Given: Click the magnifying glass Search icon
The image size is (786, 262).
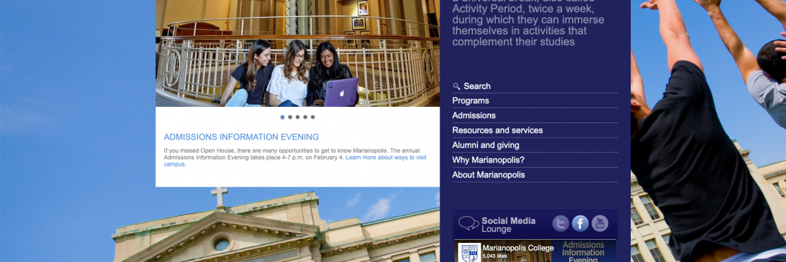Looking at the screenshot, I should [x=457, y=86].
